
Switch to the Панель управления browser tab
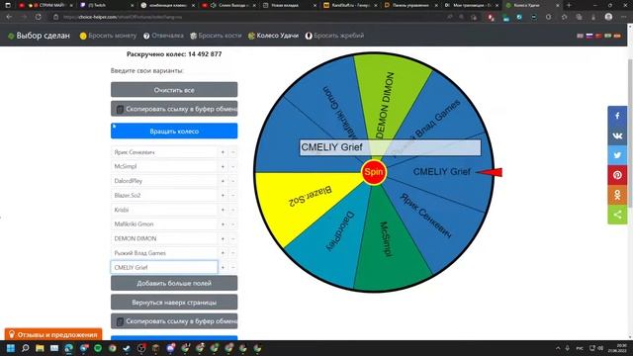tap(410, 5)
